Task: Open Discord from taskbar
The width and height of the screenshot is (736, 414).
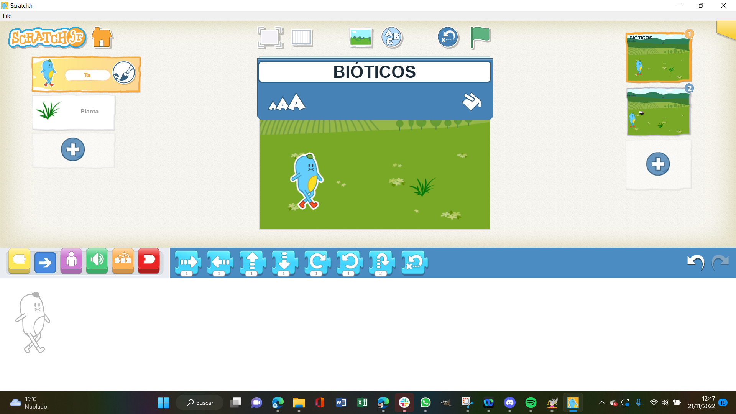Action: coord(510,402)
